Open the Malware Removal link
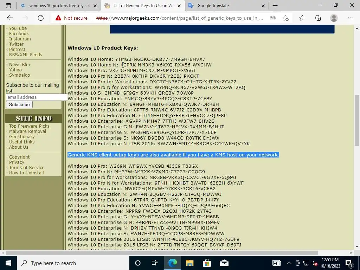The image size is (360, 270). [x=27, y=131]
